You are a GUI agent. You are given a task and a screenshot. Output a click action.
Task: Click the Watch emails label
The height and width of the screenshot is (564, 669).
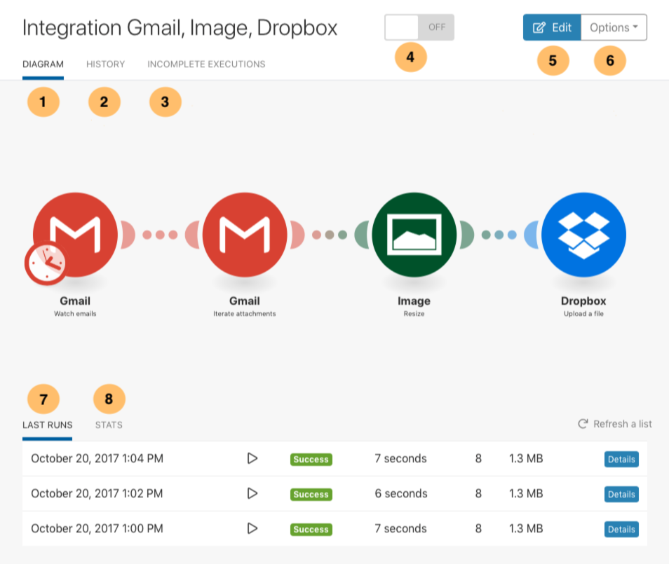pyautogui.click(x=75, y=314)
